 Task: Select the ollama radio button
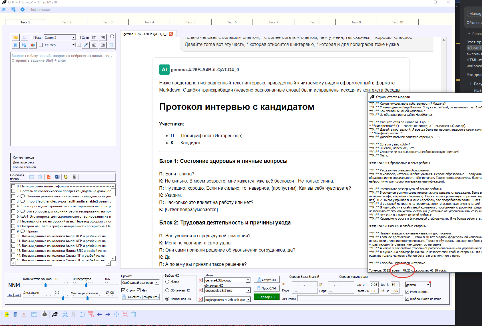coord(167,282)
